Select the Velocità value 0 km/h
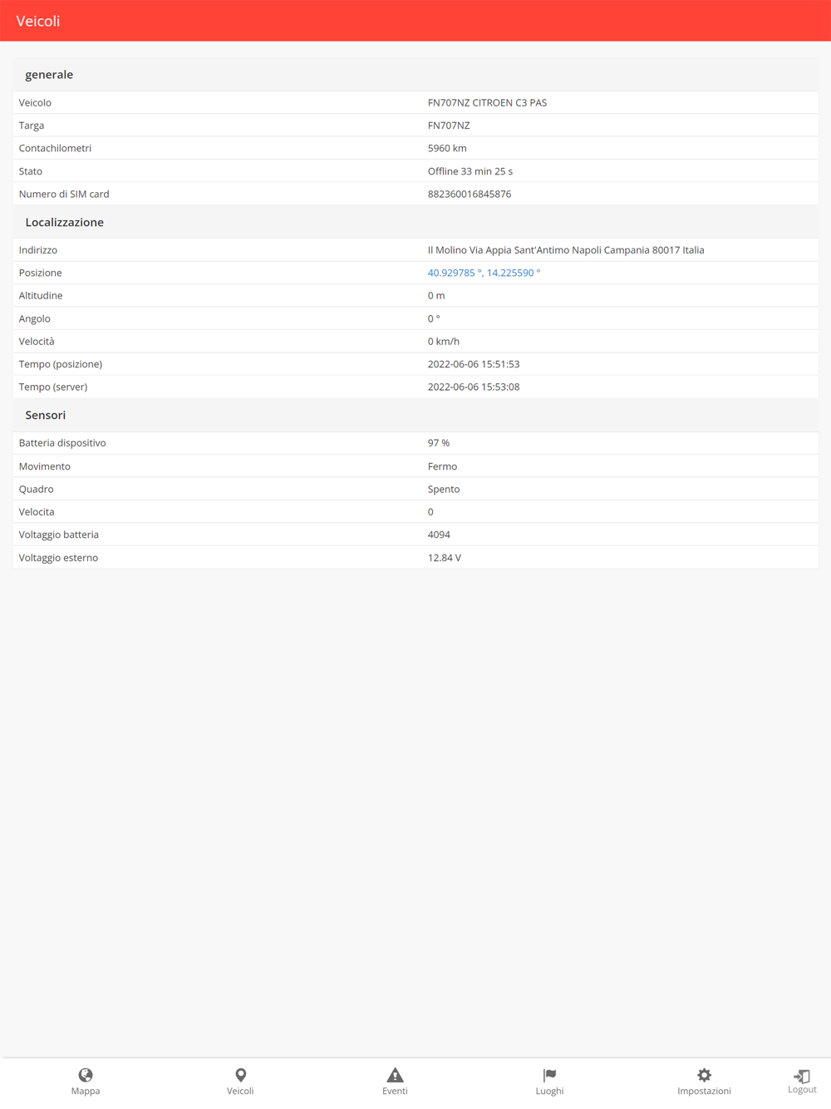 [x=444, y=342]
